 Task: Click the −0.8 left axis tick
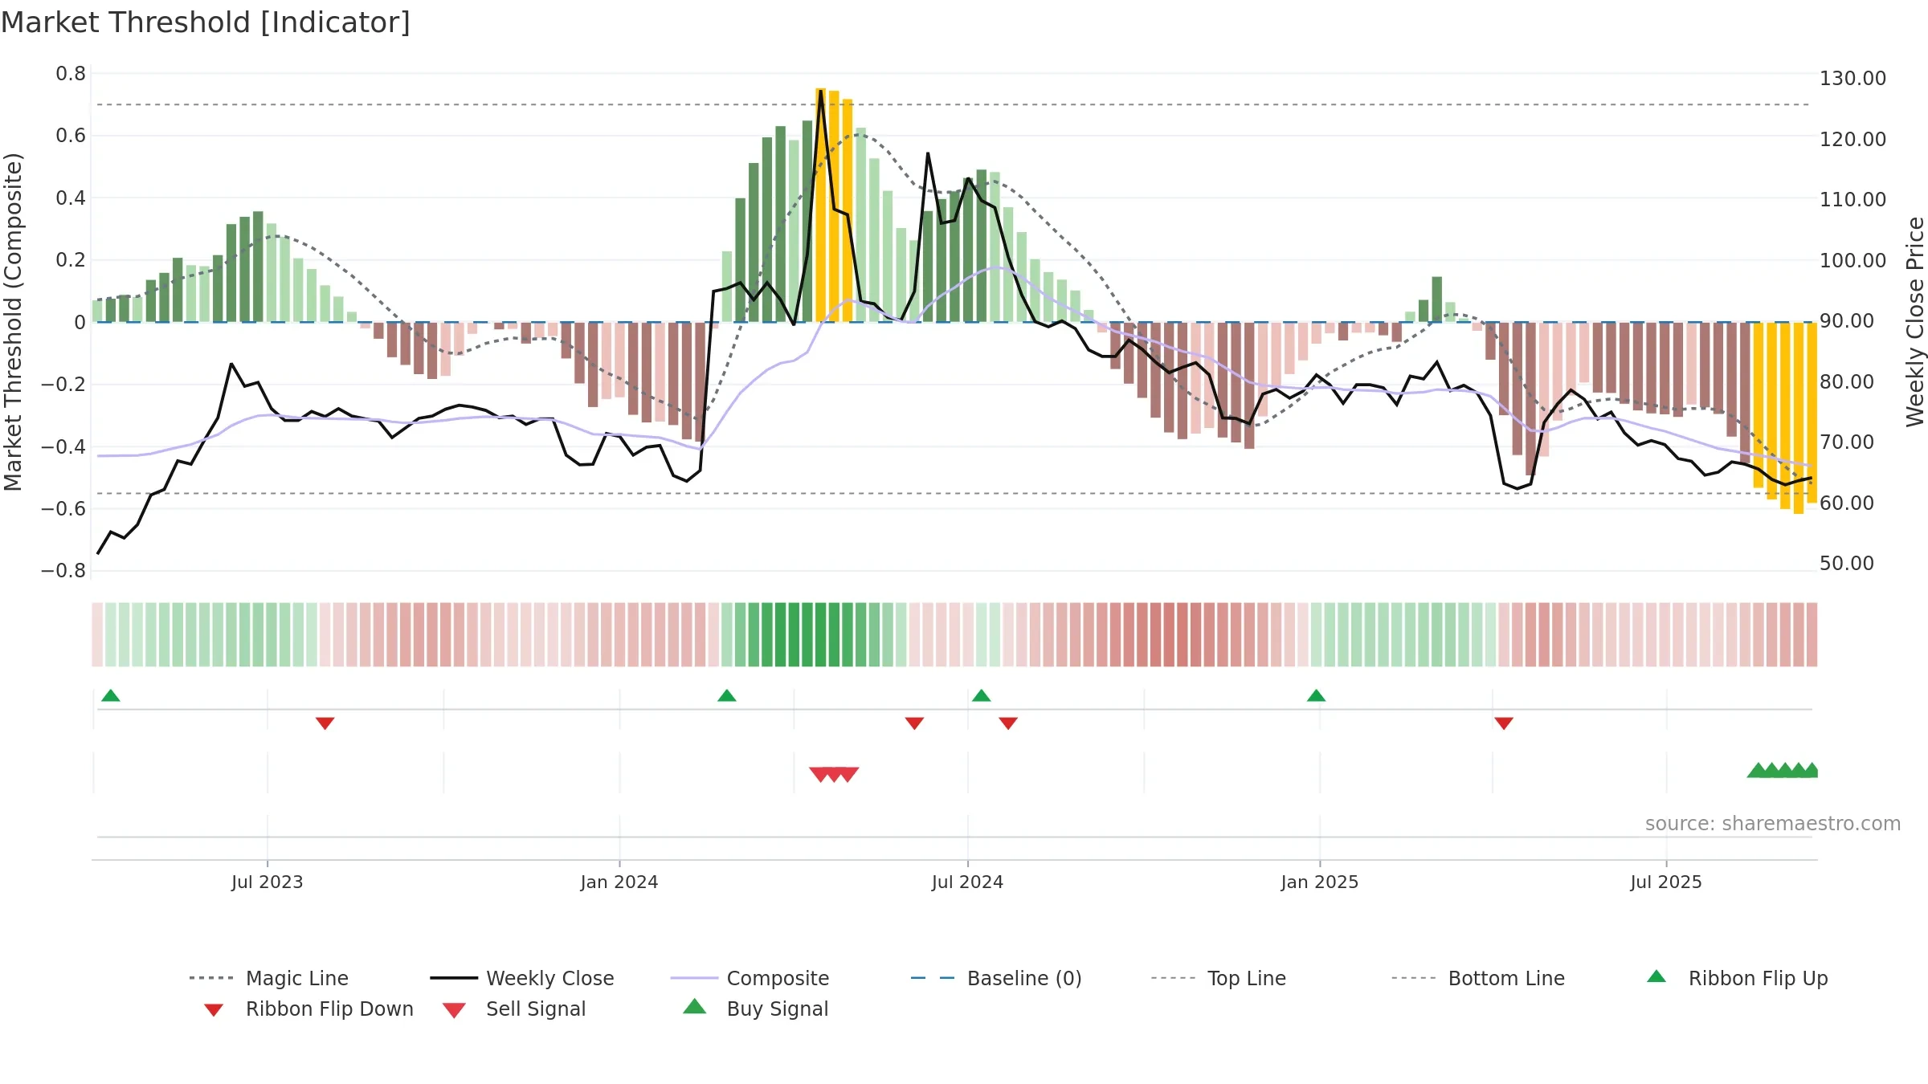pyautogui.click(x=63, y=570)
